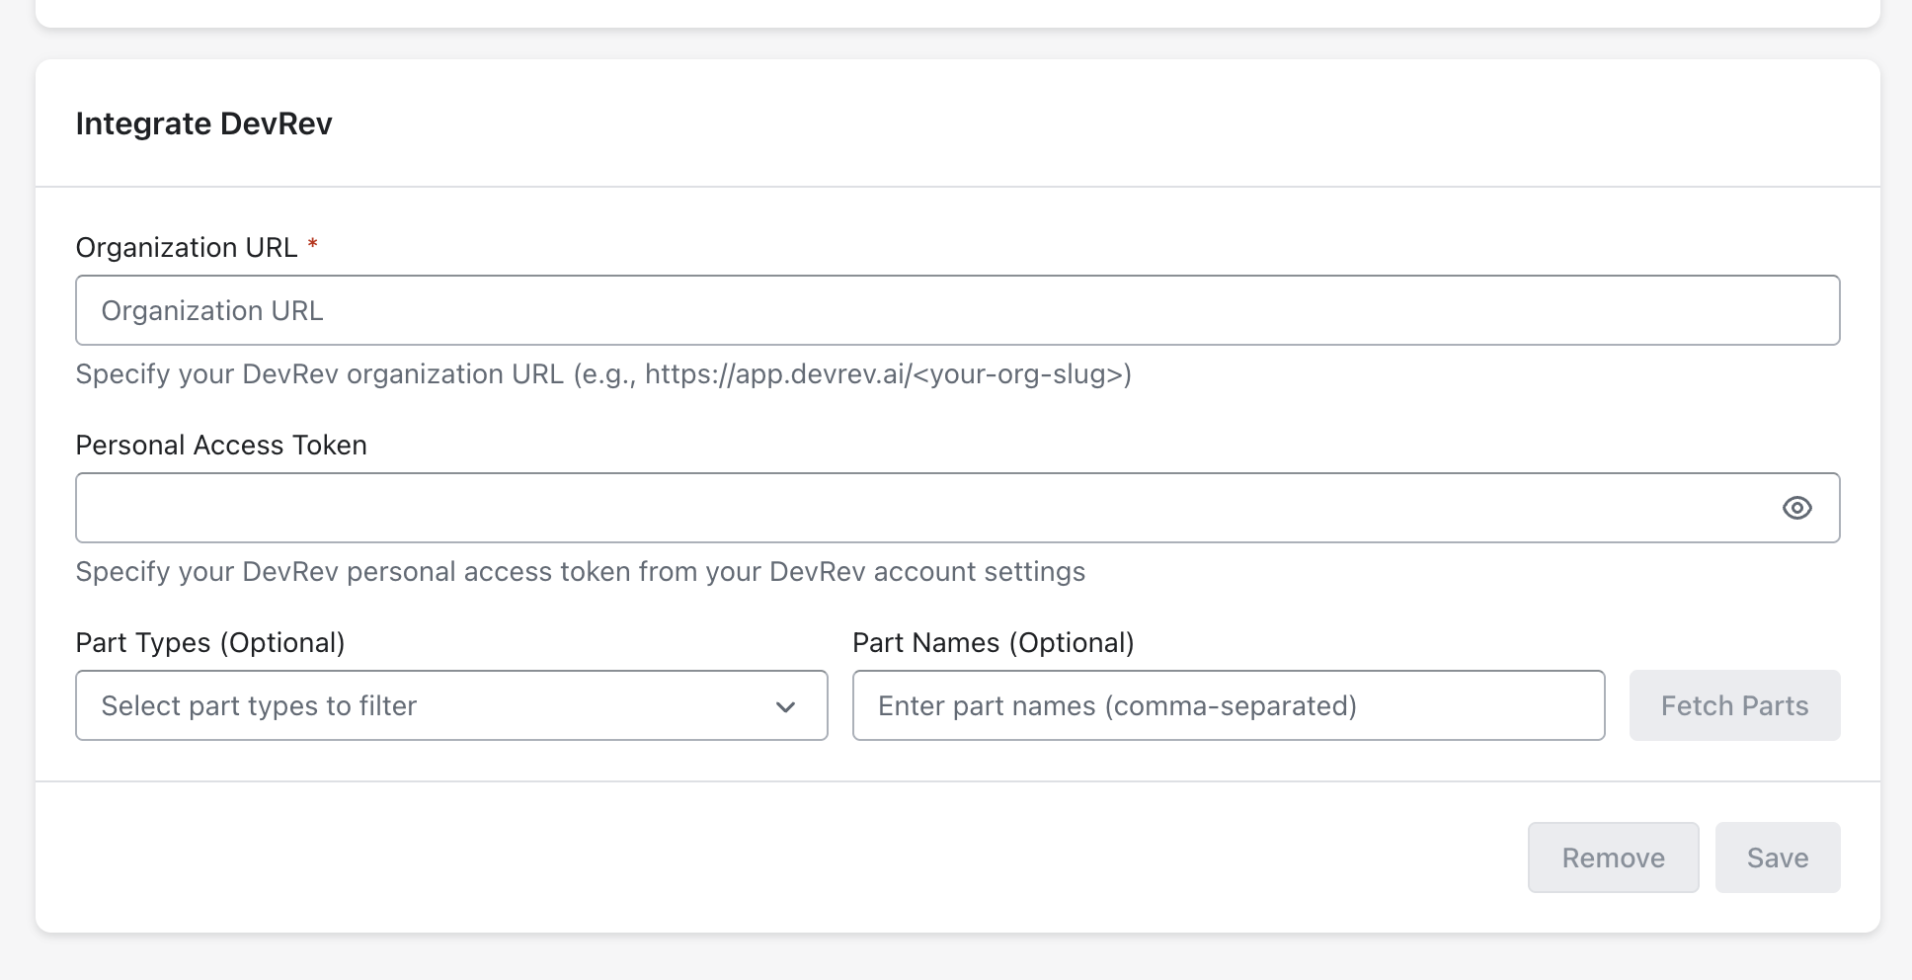Click the Remove button

coord(1613,857)
